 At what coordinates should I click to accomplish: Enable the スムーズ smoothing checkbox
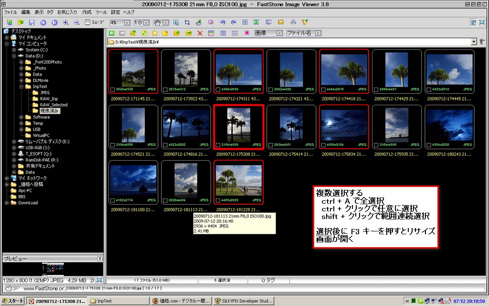[x=87, y=22]
